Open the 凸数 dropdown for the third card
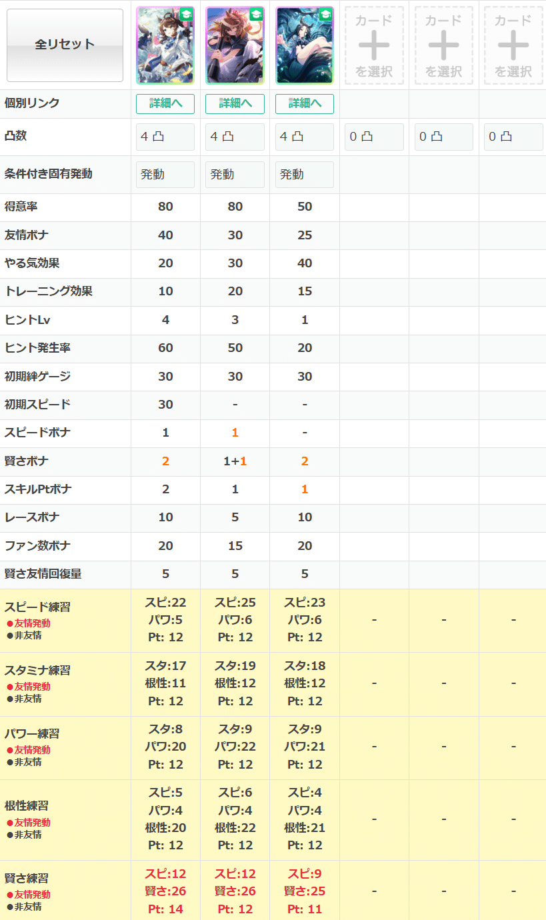This screenshot has width=546, height=920. [x=305, y=137]
